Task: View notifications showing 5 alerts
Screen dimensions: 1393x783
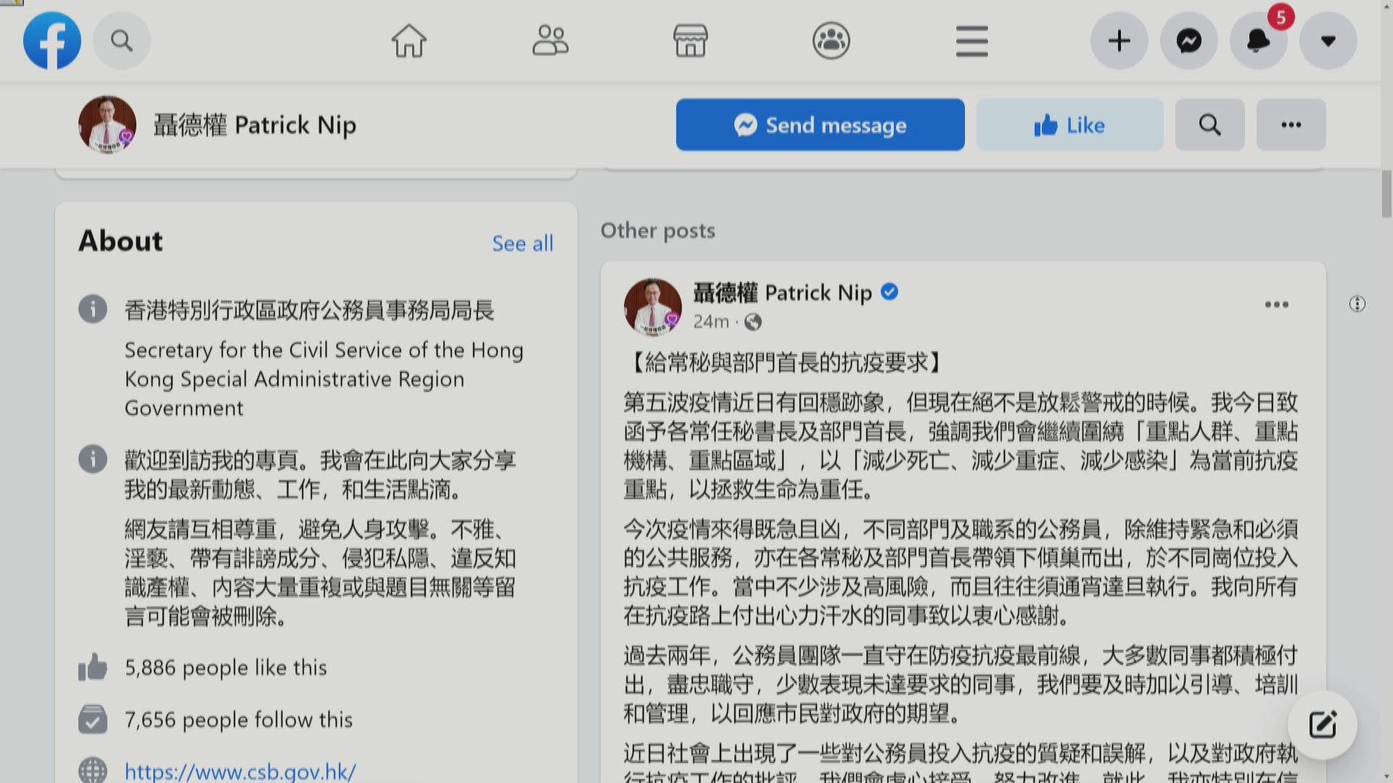Action: [1259, 41]
